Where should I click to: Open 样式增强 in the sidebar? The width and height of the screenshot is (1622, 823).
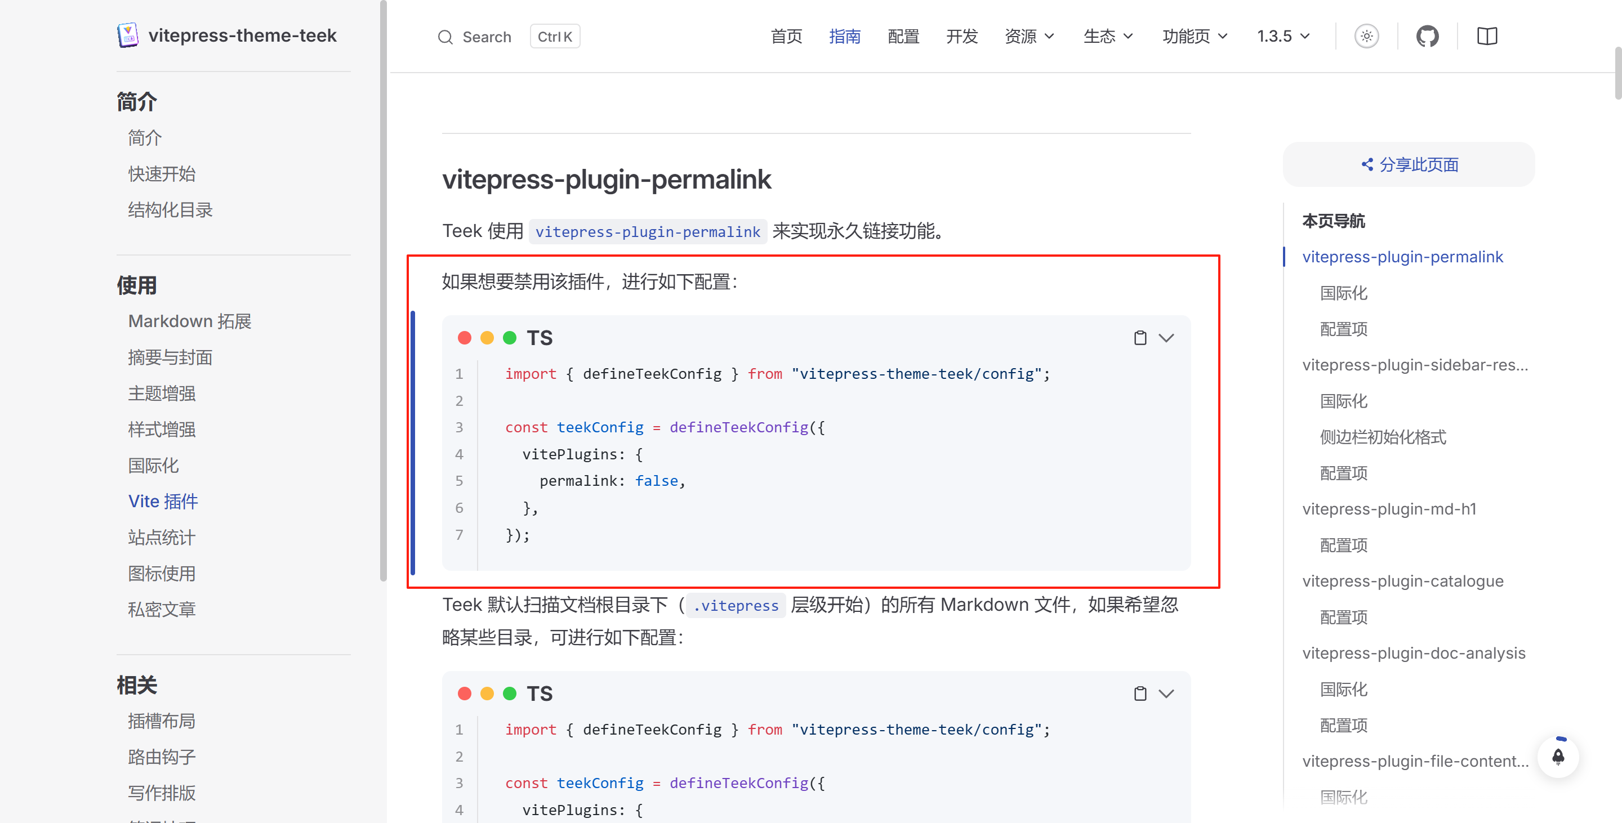(x=162, y=430)
